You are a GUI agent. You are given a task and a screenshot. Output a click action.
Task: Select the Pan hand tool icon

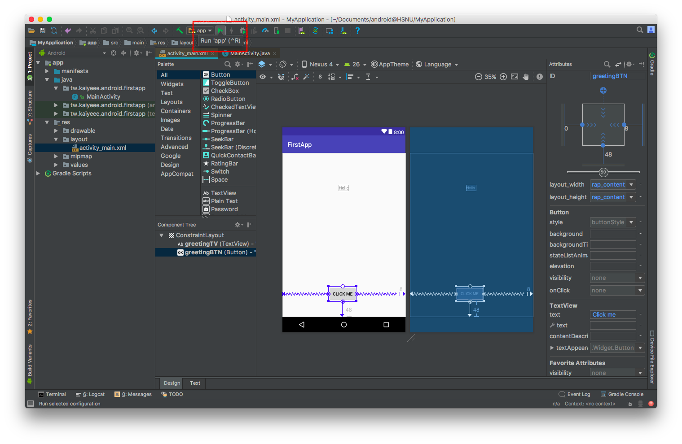526,77
